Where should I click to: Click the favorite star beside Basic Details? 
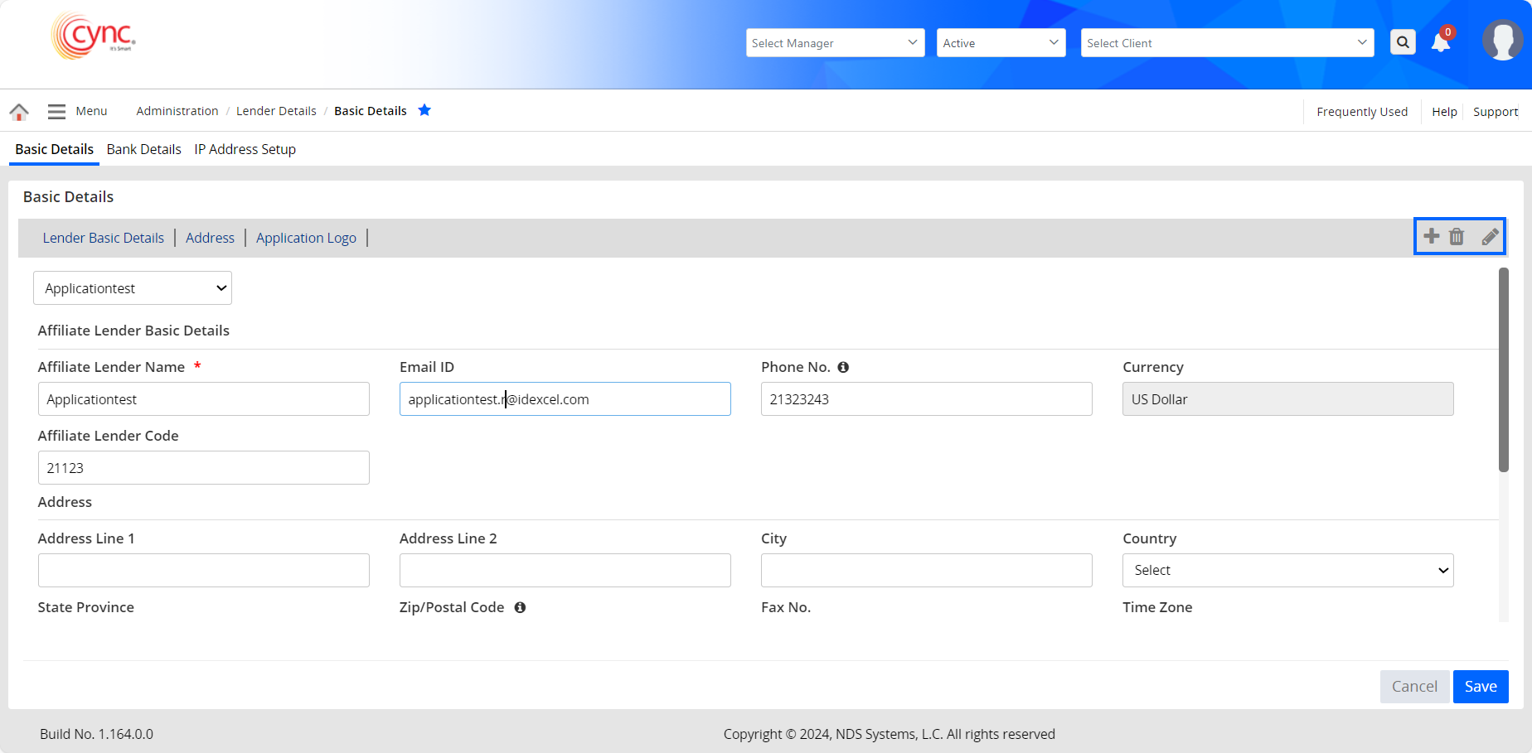tap(424, 110)
